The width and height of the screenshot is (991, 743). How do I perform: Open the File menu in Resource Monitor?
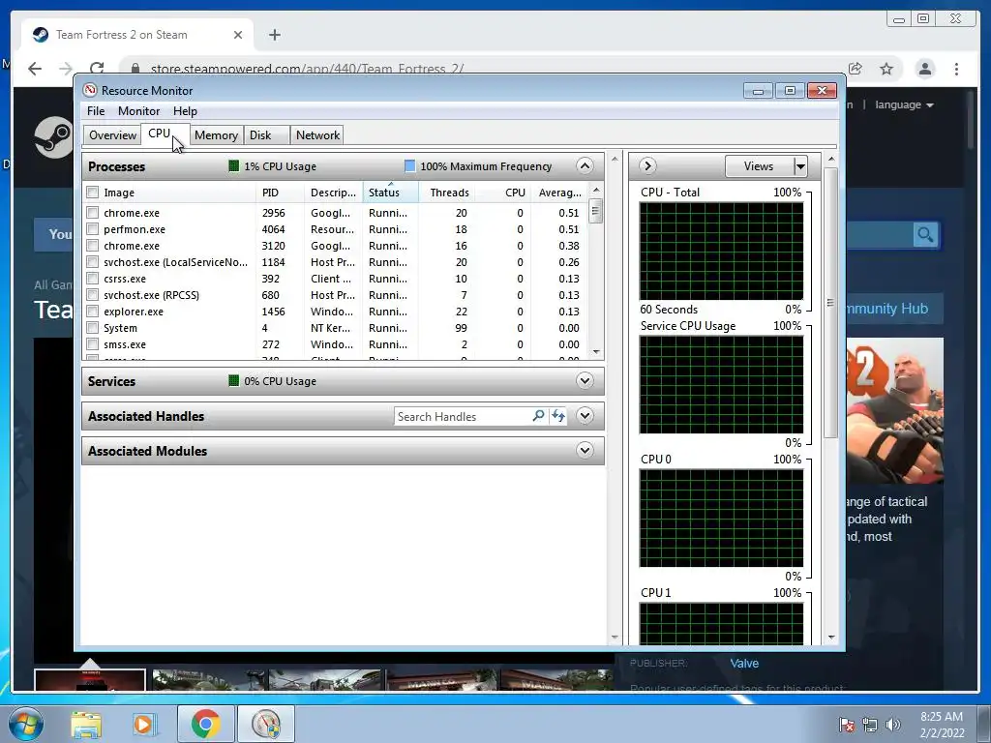pos(96,111)
